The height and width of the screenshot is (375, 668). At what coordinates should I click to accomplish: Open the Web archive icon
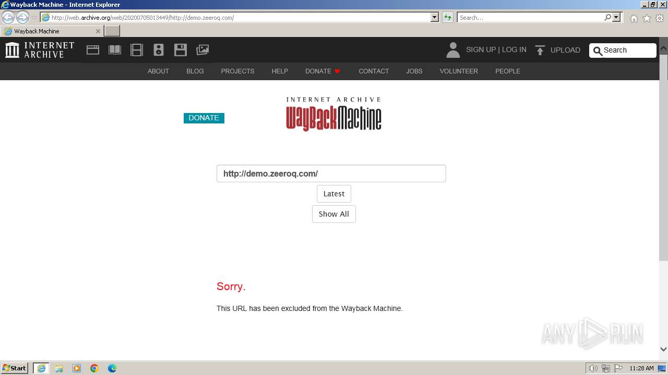click(x=93, y=50)
